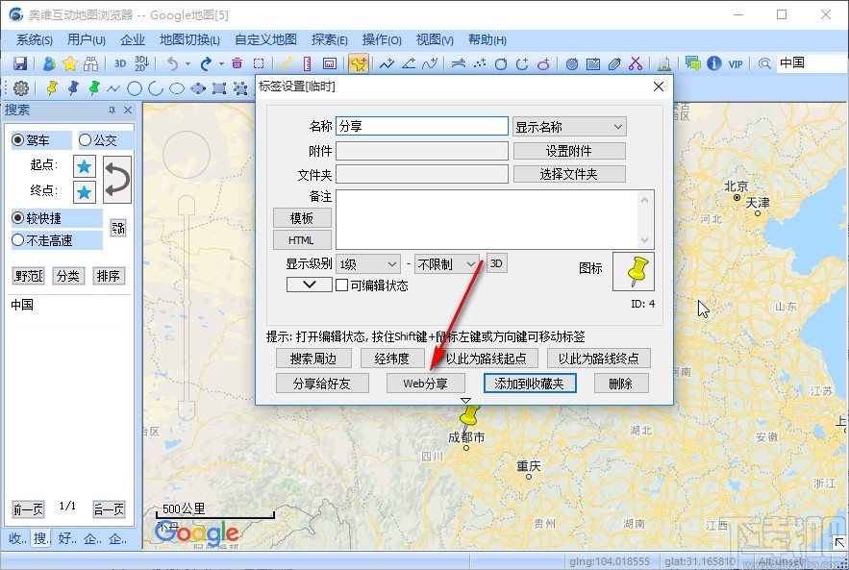Image resolution: width=849 pixels, height=570 pixels.
Task: Select the 公交 transit radio button
Action: tap(86, 140)
